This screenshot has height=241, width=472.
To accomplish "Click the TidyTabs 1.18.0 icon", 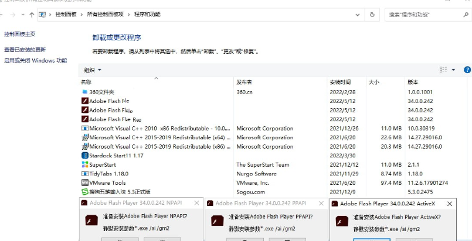I will click(84, 174).
